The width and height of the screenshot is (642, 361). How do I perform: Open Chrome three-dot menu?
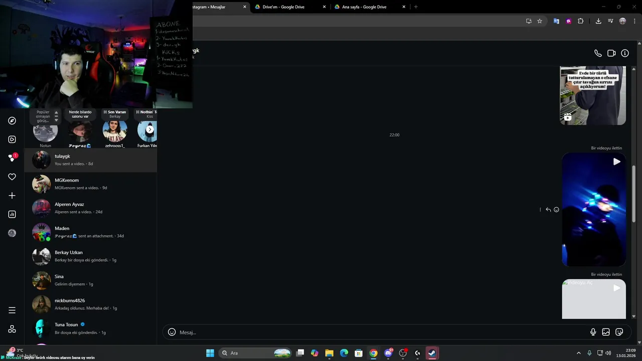click(634, 21)
